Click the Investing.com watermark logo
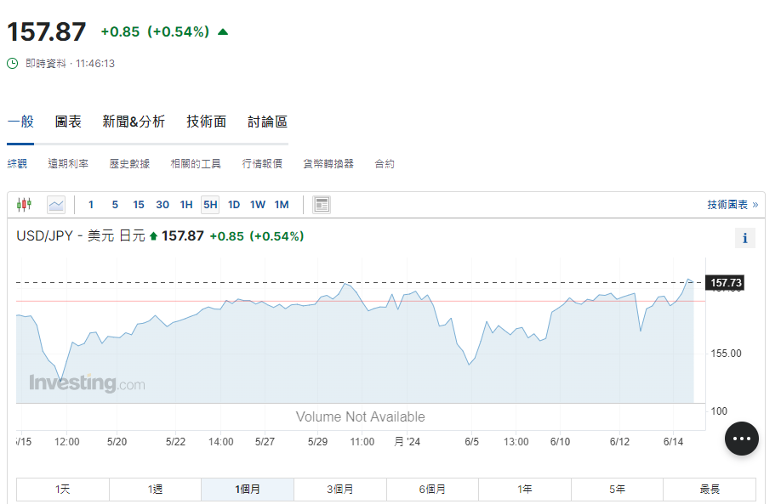 pyautogui.click(x=87, y=383)
